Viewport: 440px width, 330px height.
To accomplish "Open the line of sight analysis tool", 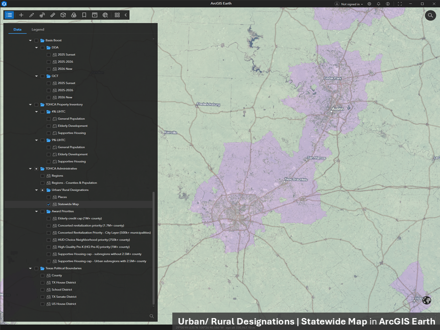I will pyautogui.click(x=42, y=15).
